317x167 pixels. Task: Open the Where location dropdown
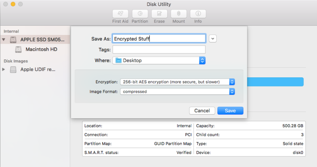pyautogui.click(x=202, y=61)
